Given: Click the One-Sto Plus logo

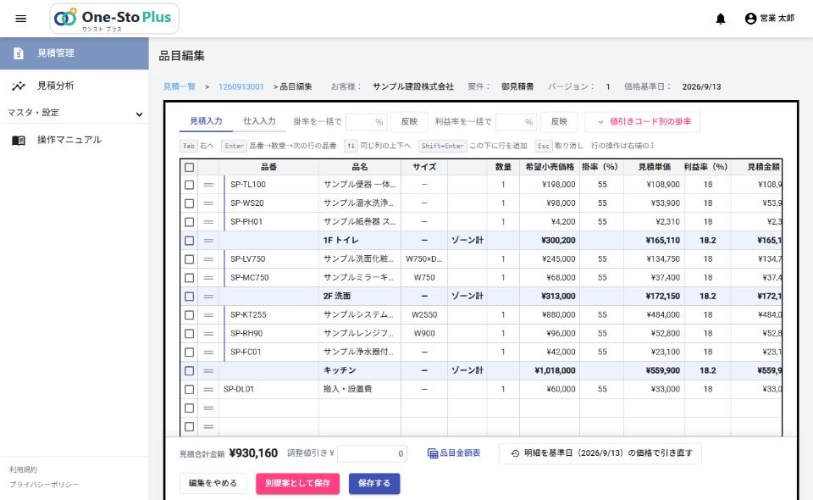Looking at the screenshot, I should 114,19.
